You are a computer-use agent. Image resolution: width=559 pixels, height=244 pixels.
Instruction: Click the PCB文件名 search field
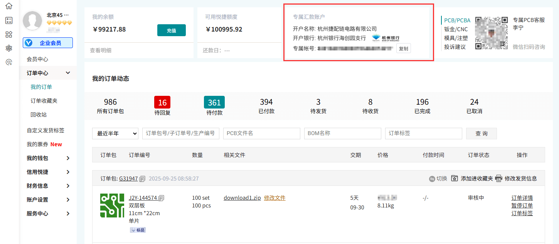click(x=261, y=134)
